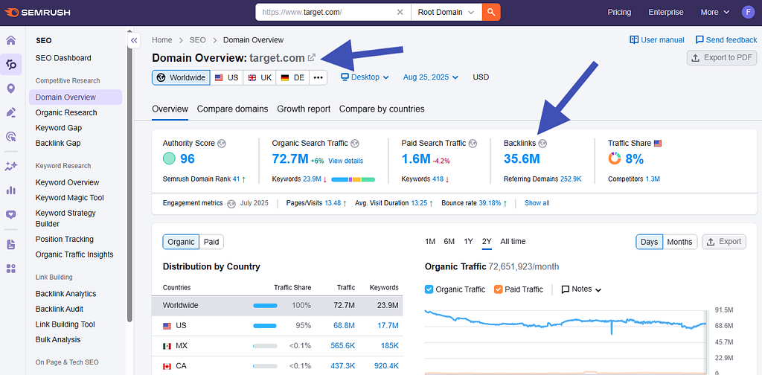The image size is (762, 375).
Task: Open the Home icon in left rail
Action: click(10, 40)
